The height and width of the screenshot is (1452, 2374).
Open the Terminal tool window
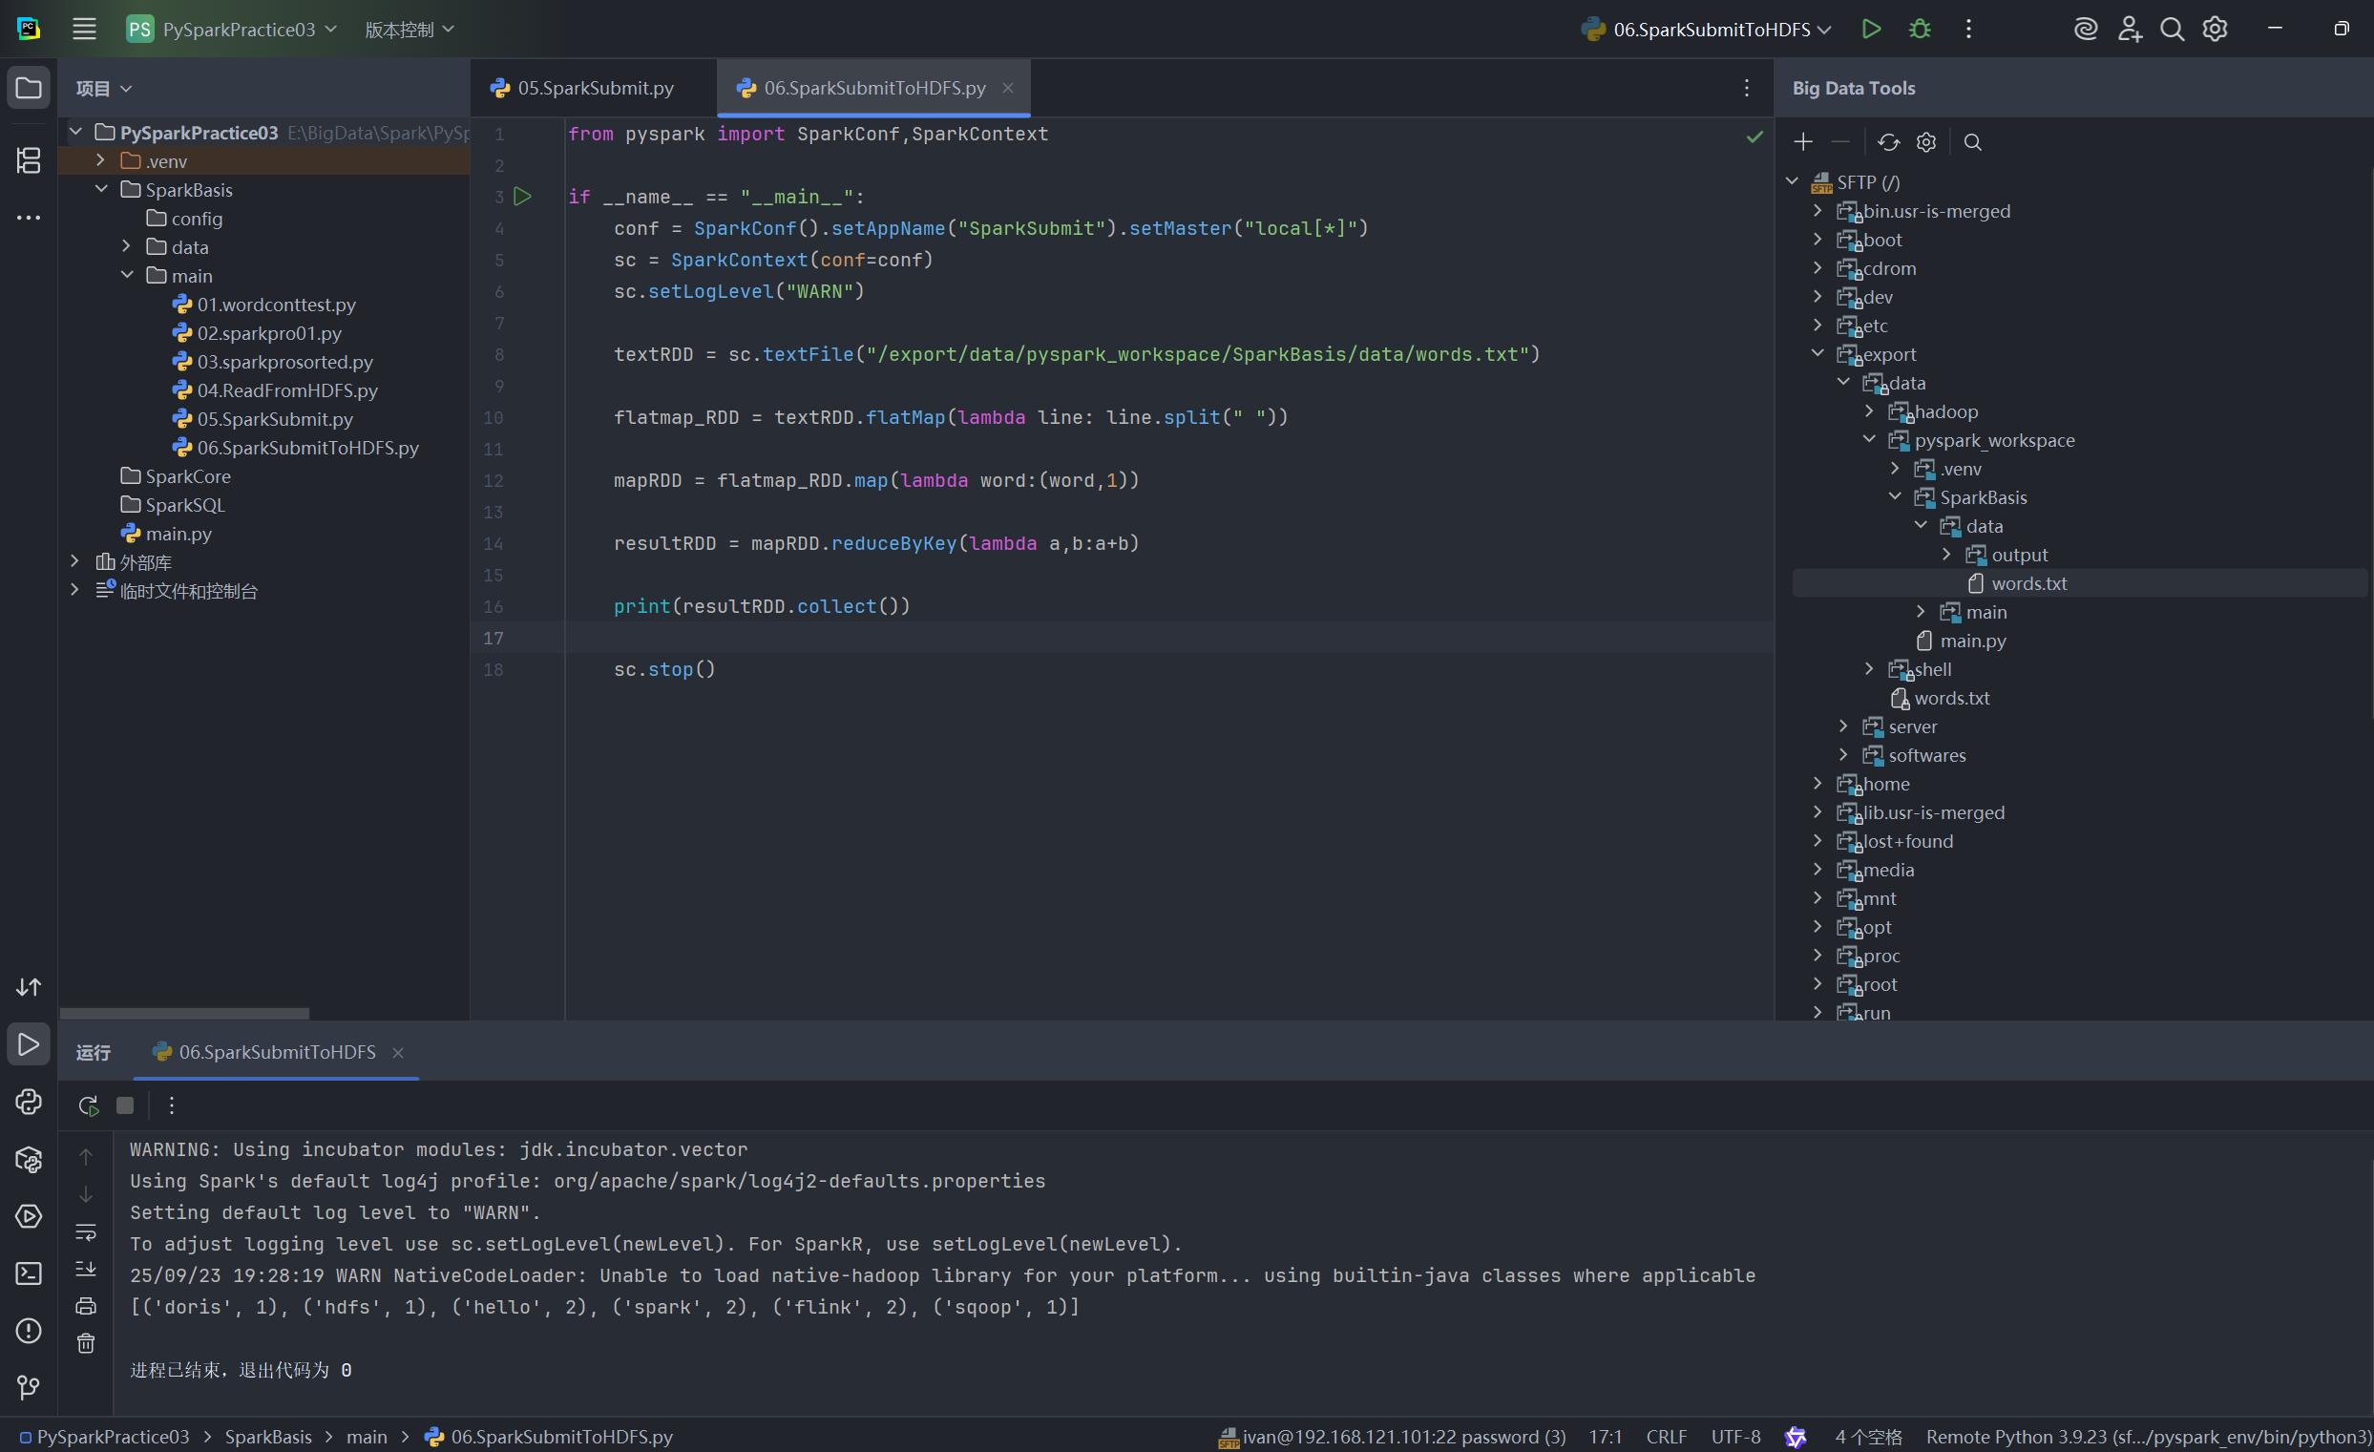click(29, 1273)
